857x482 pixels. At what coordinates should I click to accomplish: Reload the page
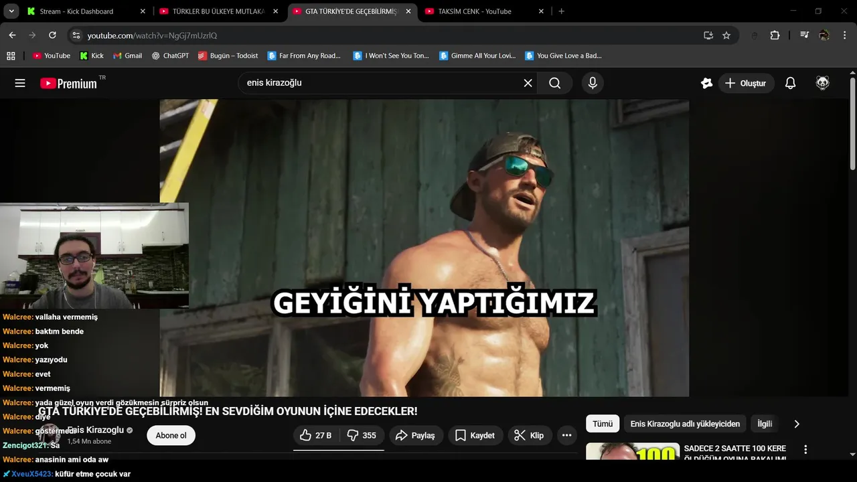52,35
